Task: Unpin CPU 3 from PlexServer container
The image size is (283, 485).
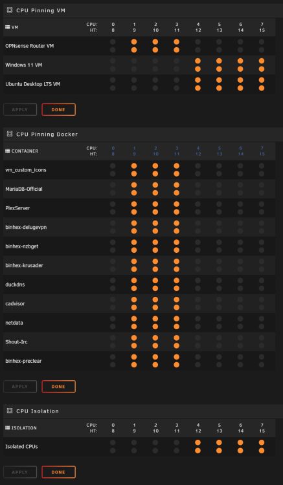Action: tap(177, 204)
